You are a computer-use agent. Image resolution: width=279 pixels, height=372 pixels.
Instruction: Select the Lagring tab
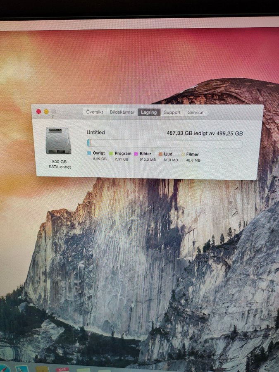pyautogui.click(x=149, y=112)
